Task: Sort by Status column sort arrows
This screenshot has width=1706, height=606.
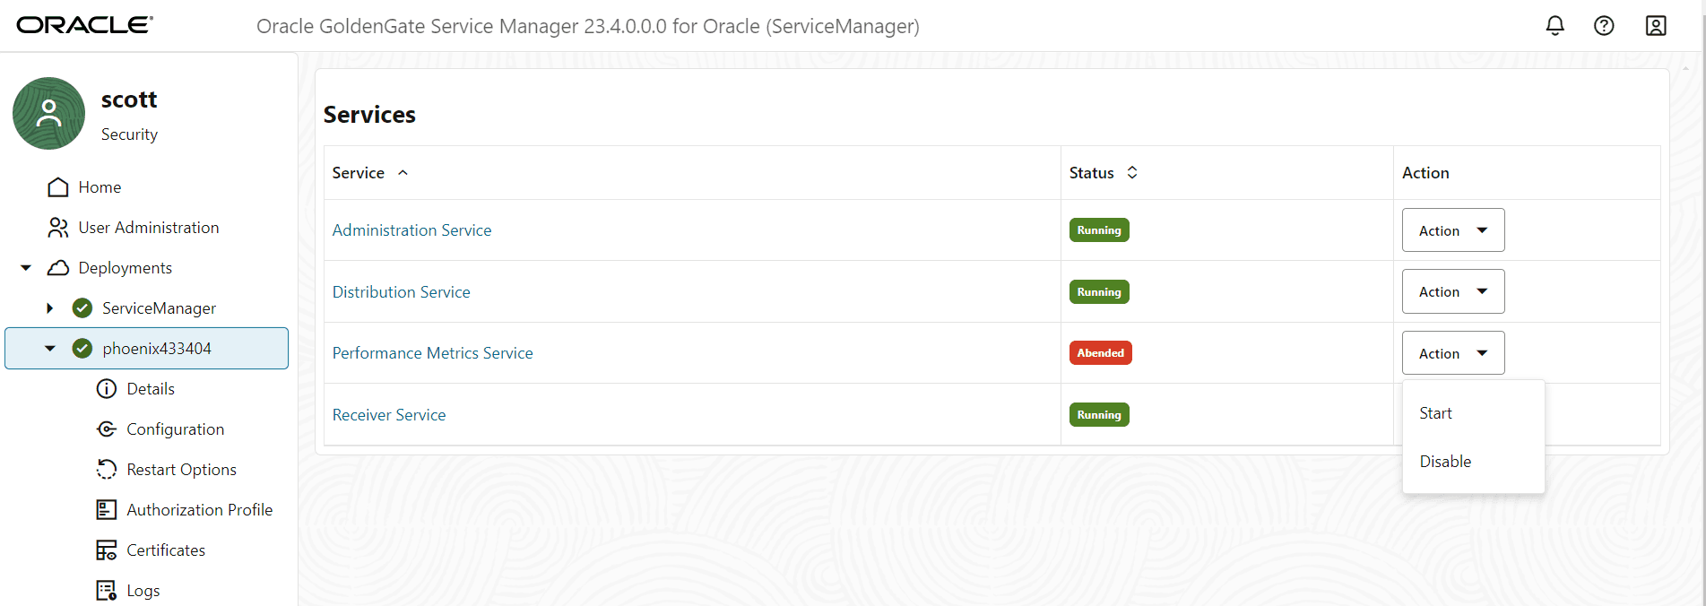Action: 1132,172
